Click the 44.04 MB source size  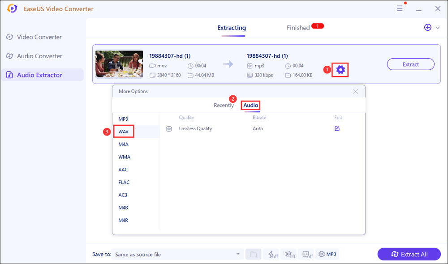coord(205,75)
